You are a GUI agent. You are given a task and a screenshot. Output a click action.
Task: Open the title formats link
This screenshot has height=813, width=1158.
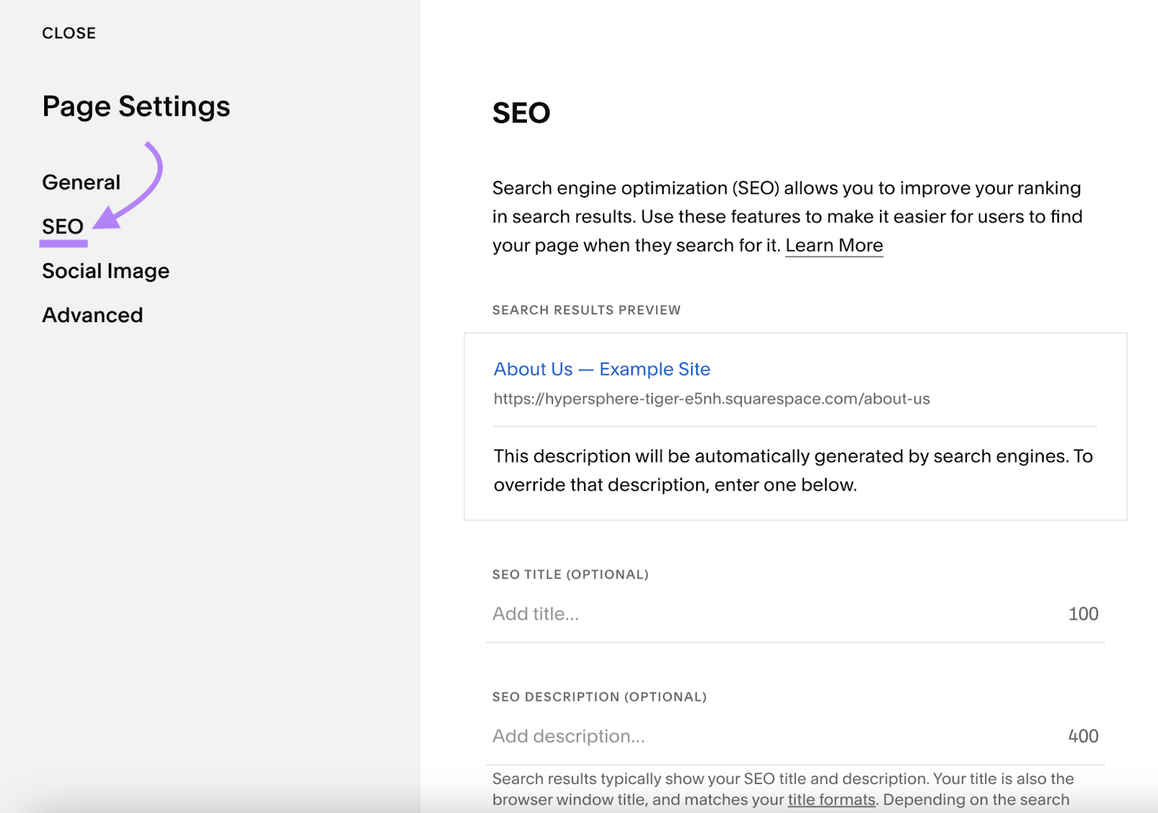(x=830, y=799)
